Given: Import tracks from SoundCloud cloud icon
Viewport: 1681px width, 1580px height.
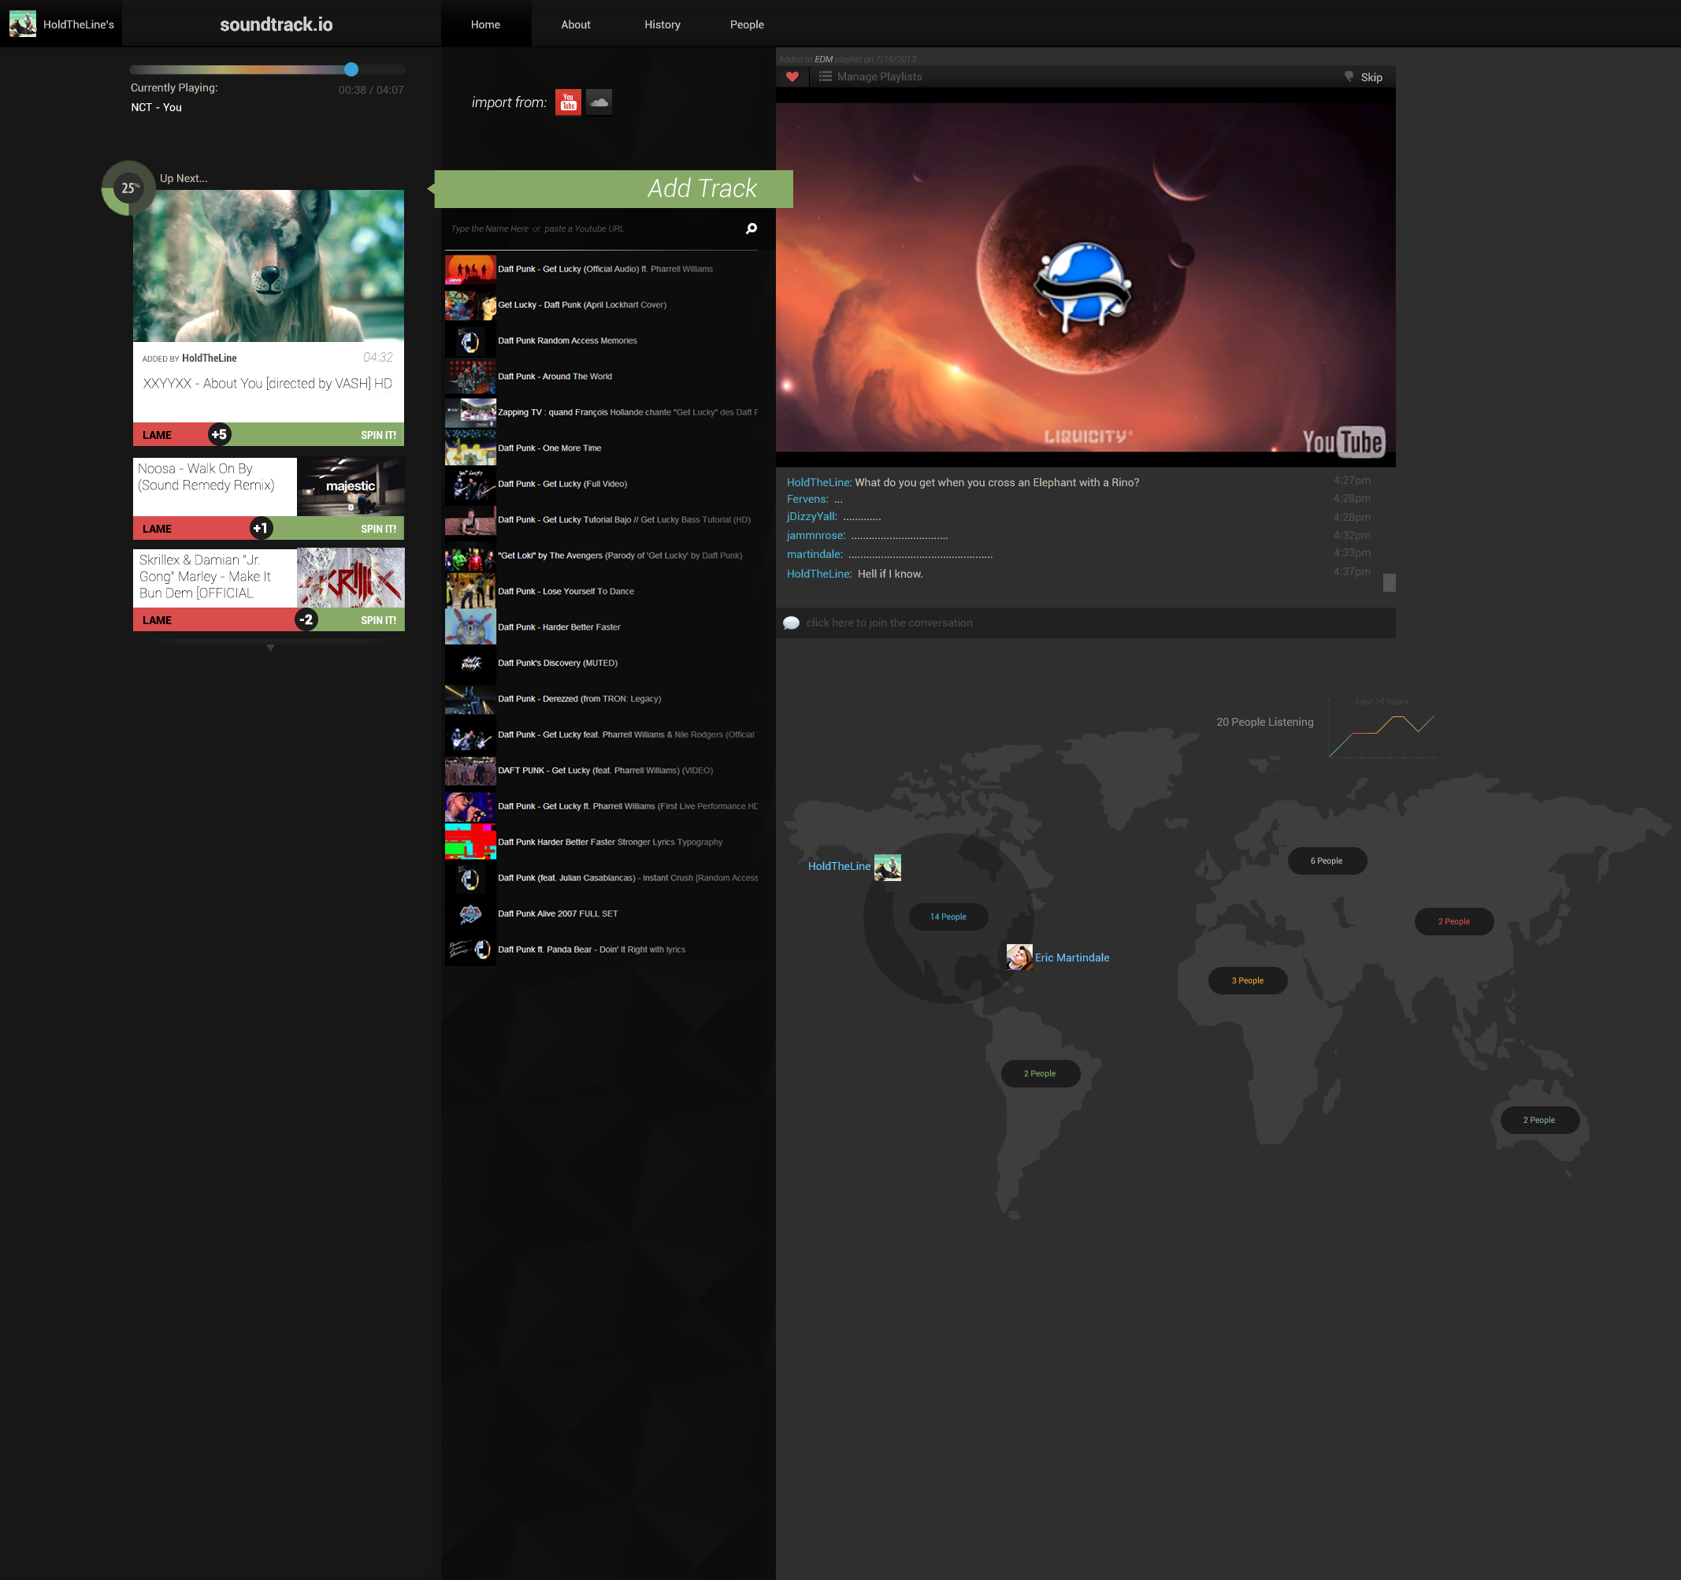Looking at the screenshot, I should [x=599, y=102].
